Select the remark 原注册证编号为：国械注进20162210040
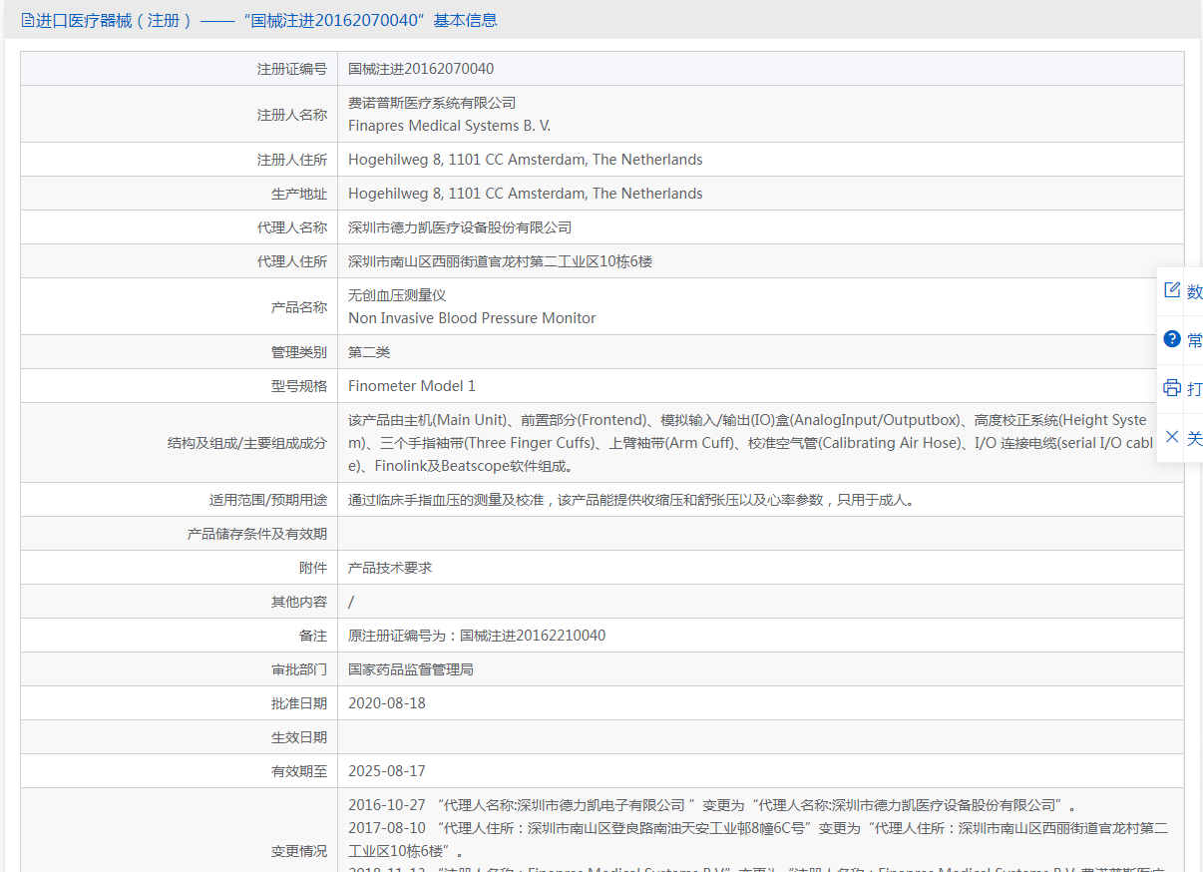 click(477, 636)
